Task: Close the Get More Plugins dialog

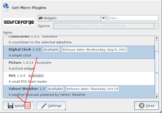Action: [x=147, y=106]
